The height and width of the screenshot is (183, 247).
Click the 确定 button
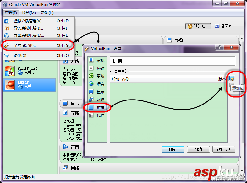[x=173, y=149]
